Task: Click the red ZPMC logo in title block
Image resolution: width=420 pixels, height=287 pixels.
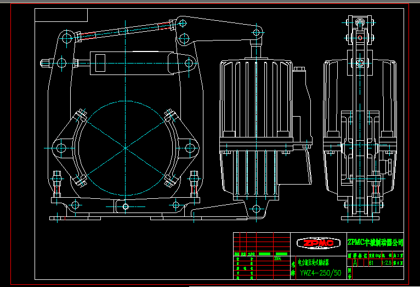Action: pyautogui.click(x=319, y=242)
